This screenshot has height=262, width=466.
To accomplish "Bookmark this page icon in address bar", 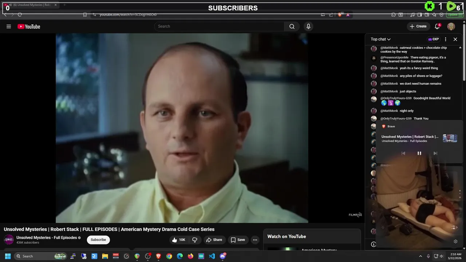I will click(85, 15).
